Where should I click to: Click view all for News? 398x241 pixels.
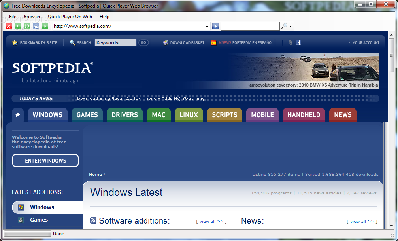(362, 222)
